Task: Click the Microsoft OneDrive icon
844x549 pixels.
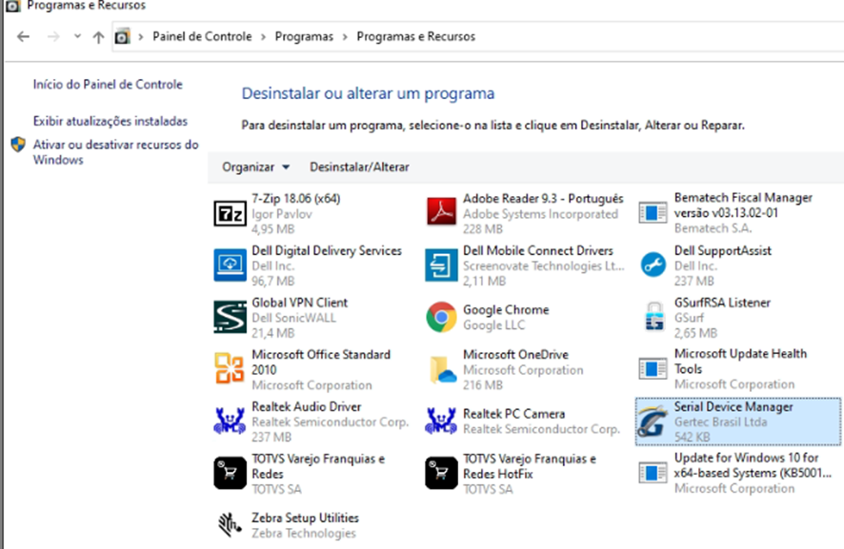Action: tap(442, 369)
